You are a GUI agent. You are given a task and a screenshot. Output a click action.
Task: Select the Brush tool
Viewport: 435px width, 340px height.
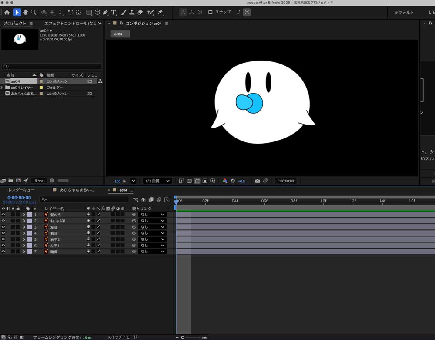[124, 12]
